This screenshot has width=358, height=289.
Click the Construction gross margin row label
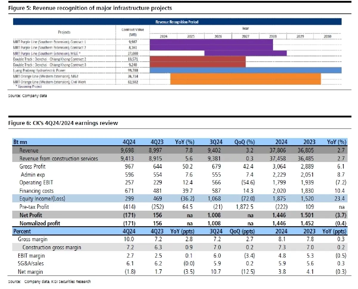52,247
